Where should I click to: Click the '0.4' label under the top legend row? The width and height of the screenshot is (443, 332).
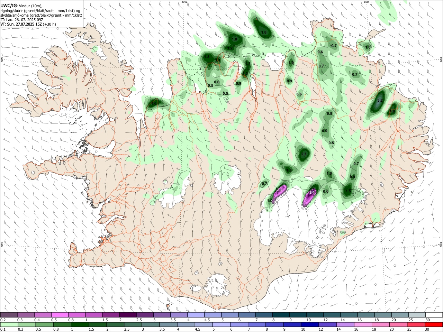point(37,320)
